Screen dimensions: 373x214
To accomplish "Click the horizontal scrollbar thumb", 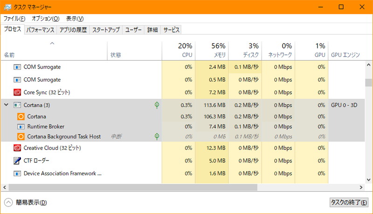I will [133, 187].
